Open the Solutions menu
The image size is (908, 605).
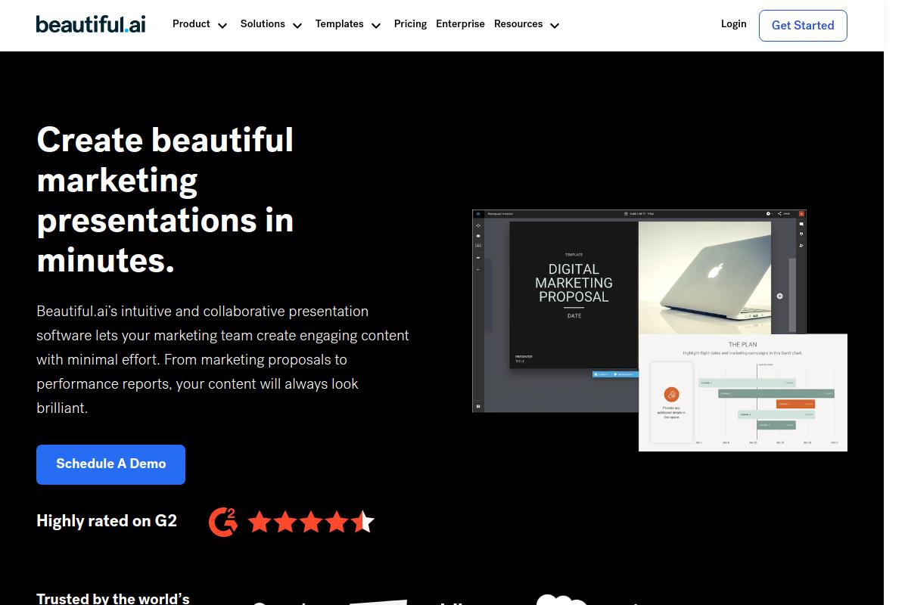click(x=263, y=24)
